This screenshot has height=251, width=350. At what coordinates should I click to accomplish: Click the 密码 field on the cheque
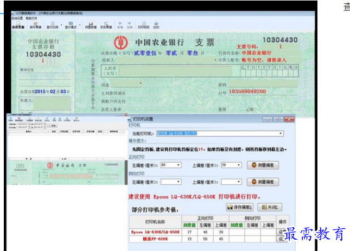(263, 84)
